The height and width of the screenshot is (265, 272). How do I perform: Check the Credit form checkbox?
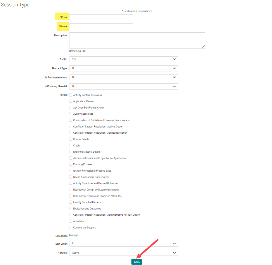71,146
